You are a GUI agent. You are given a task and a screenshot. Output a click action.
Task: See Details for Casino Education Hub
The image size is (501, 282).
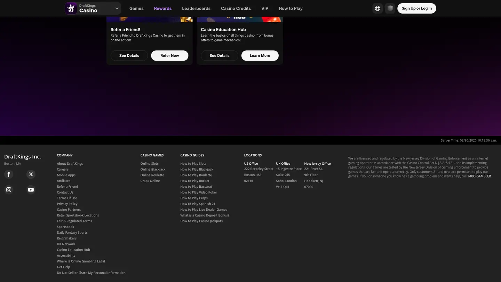[x=220, y=56]
